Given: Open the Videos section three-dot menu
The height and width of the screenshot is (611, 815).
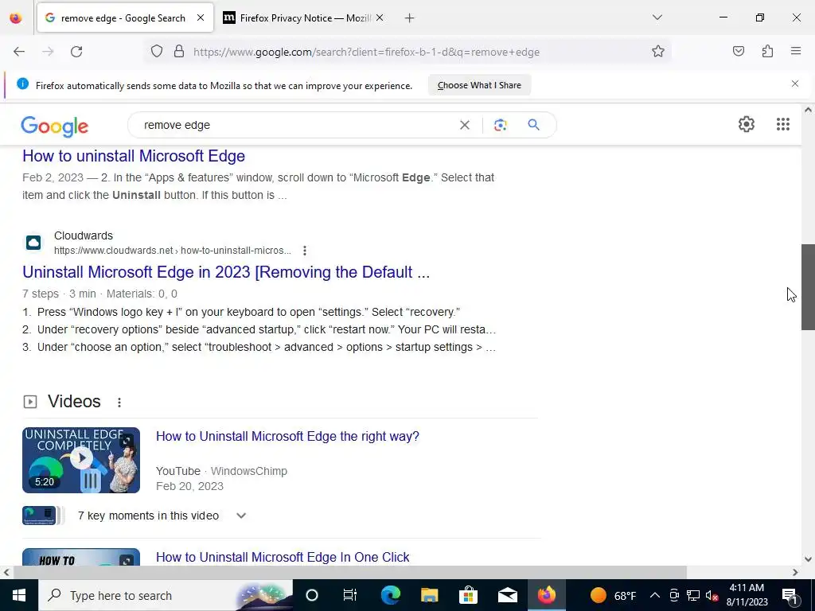Looking at the screenshot, I should click(119, 402).
